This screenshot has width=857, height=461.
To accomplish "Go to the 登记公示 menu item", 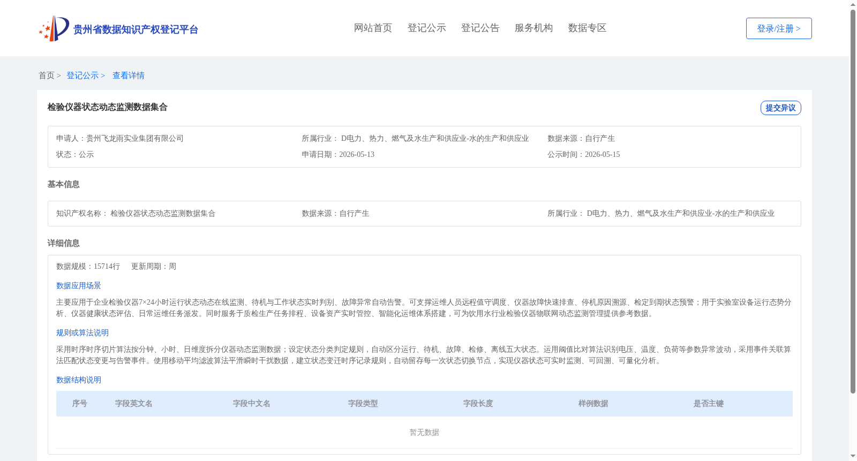I will coord(426,28).
